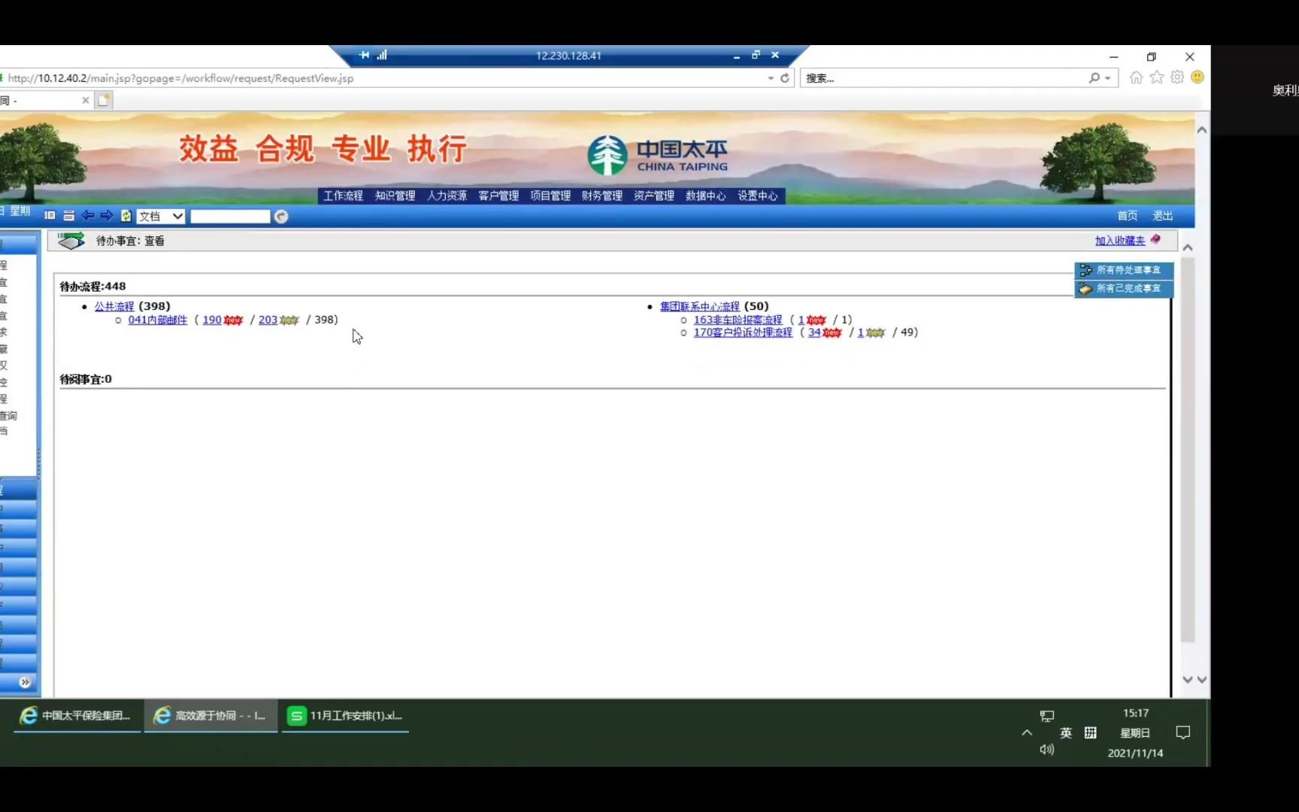1299x812 pixels.
Task: Open a new browser tab
Action: tap(104, 100)
